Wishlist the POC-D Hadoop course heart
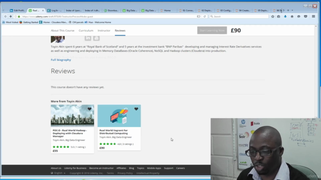Viewport: 321px width, 180px height. [89, 109]
